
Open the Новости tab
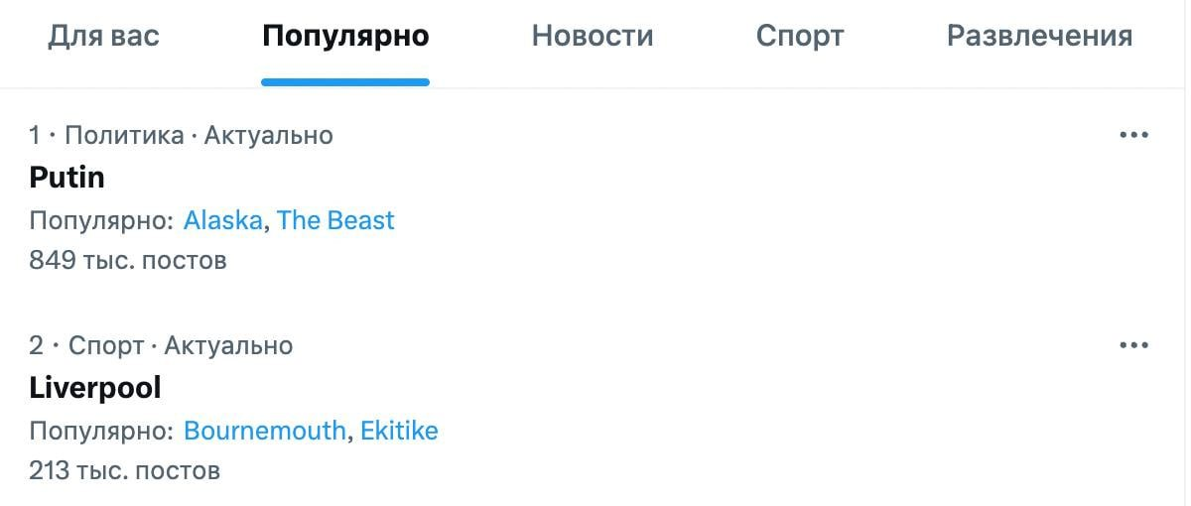click(x=593, y=37)
